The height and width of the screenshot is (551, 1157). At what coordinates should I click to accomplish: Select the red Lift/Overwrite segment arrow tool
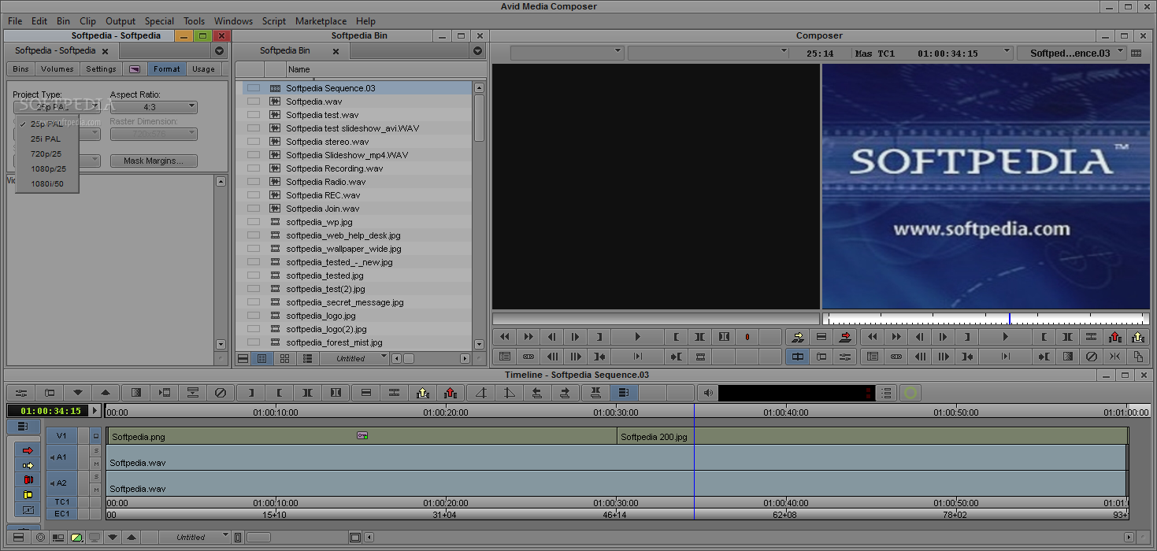coord(28,450)
